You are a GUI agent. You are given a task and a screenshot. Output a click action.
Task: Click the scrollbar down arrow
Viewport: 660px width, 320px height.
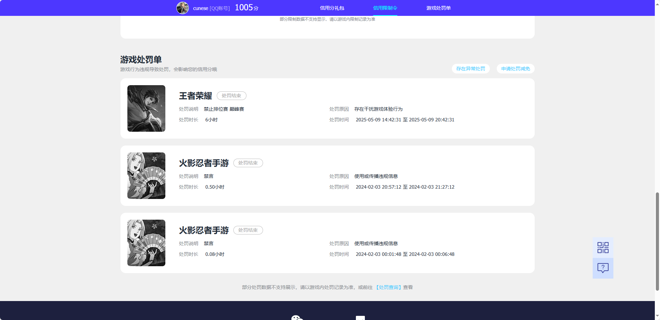click(657, 316)
